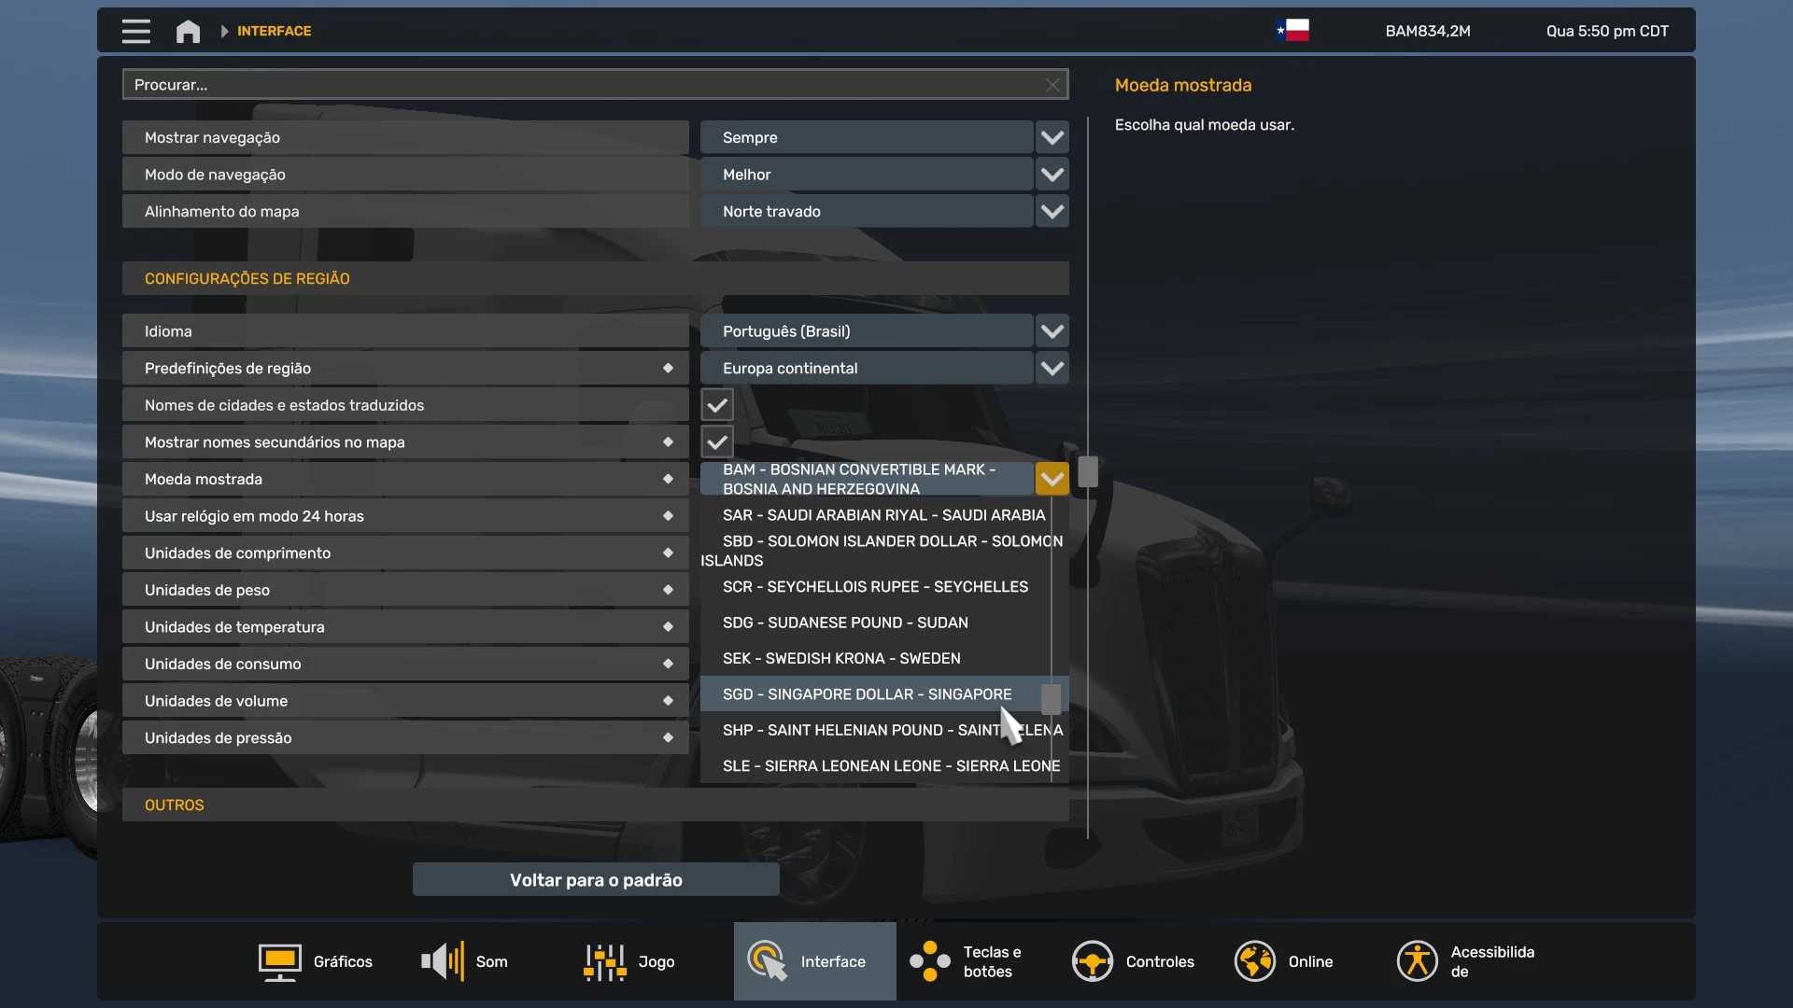The height and width of the screenshot is (1008, 1793).
Task: Click Voltar para o padrão button
Action: [596, 880]
